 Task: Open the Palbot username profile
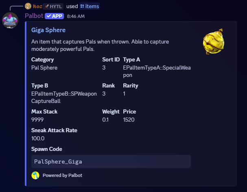34,16
